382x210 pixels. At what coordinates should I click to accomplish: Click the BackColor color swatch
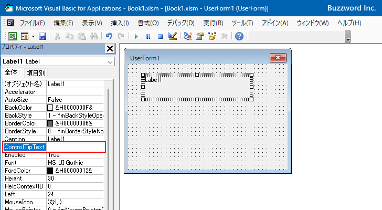tap(50, 108)
